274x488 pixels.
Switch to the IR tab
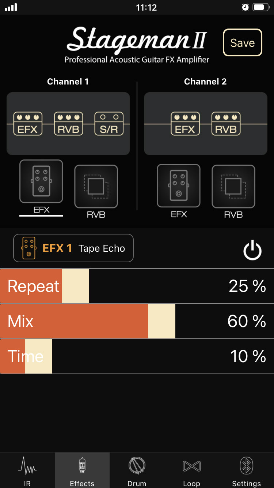[x=27, y=471]
